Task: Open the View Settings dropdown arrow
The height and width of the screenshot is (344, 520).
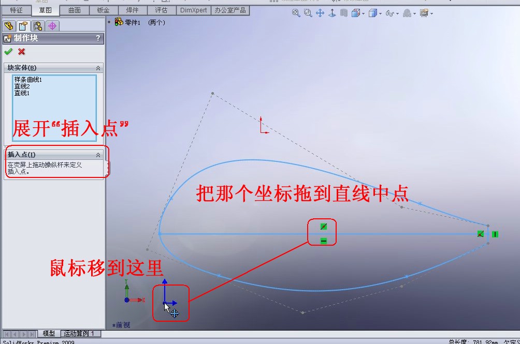Action: click(x=431, y=14)
